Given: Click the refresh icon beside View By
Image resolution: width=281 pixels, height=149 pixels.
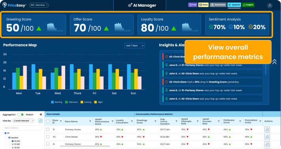Looking at the screenshot, I should [40, 121].
